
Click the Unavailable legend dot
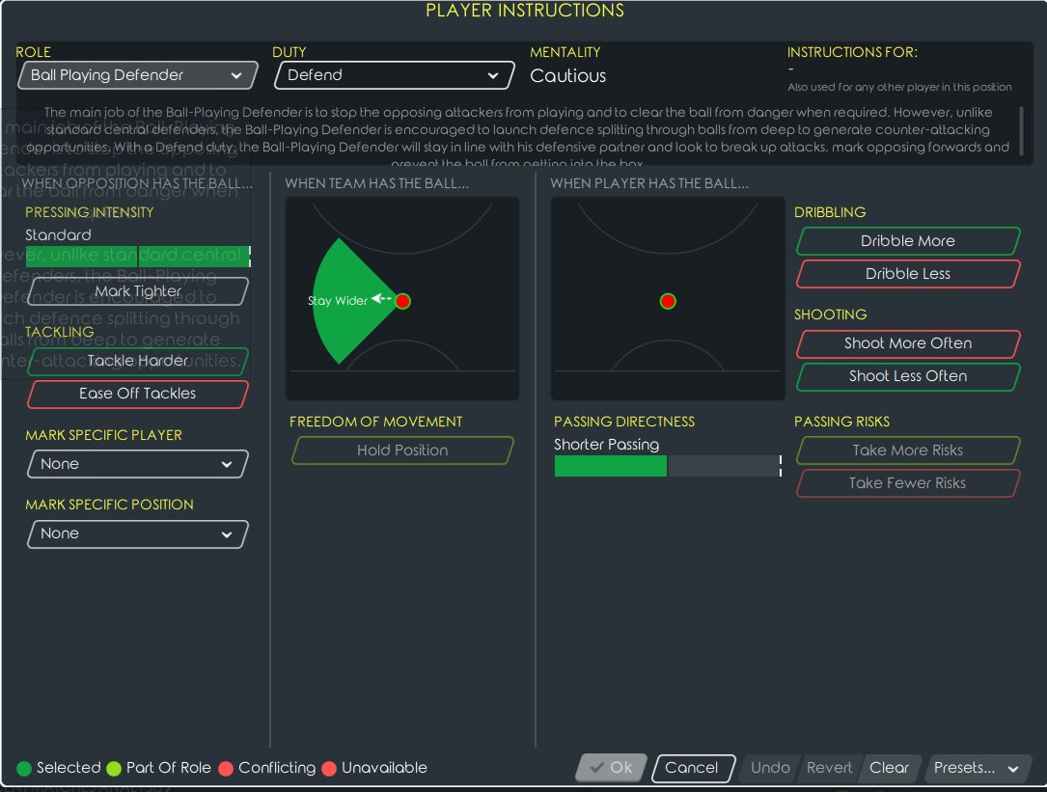[329, 769]
